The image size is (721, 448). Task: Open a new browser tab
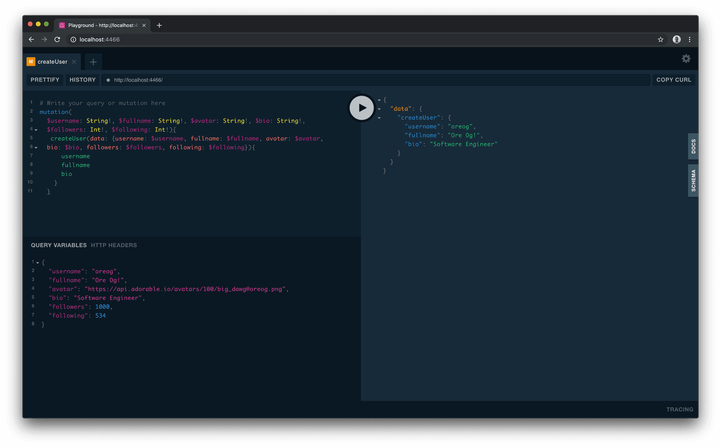click(x=159, y=25)
